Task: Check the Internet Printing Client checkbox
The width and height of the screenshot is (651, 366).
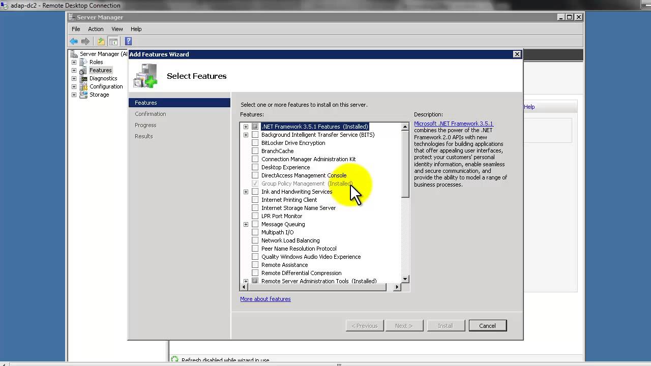Action: click(x=255, y=200)
